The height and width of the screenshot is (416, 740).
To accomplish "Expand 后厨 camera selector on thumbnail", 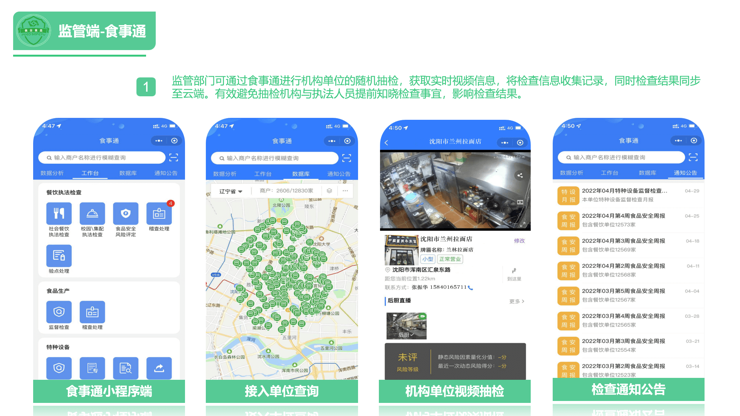I will [x=405, y=335].
